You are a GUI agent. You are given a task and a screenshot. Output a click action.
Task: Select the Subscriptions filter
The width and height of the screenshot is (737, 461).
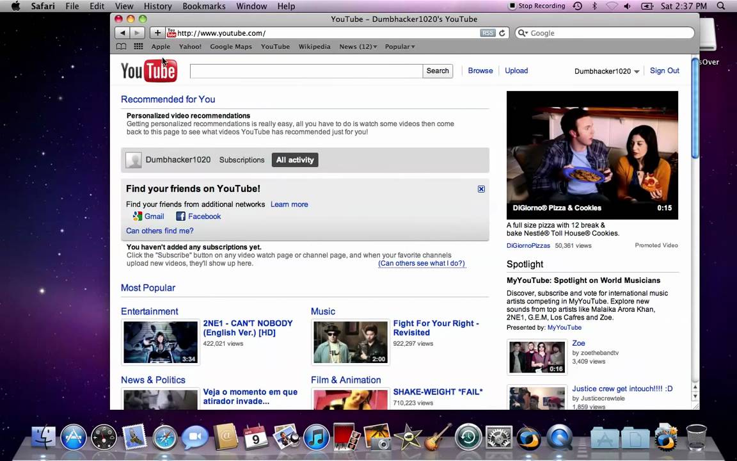coord(242,160)
